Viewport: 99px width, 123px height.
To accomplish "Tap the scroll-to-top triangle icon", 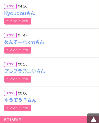I will pyautogui.click(x=93, y=119).
